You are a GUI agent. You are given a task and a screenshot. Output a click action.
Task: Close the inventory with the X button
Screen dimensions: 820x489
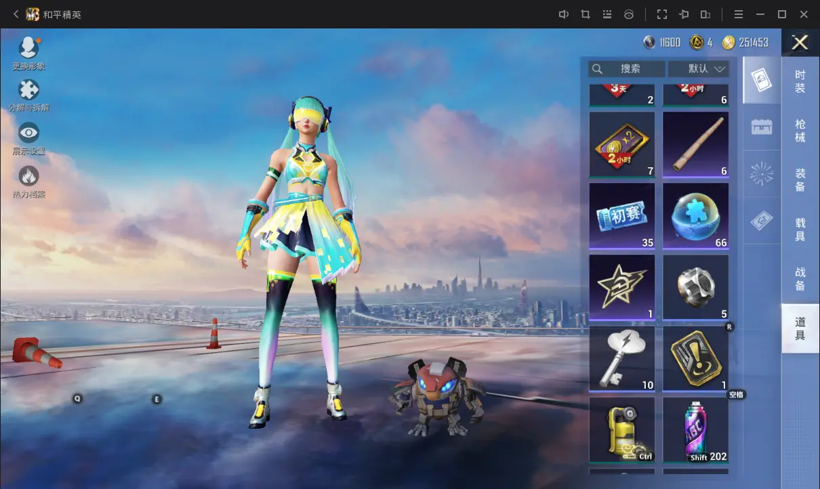coord(800,43)
